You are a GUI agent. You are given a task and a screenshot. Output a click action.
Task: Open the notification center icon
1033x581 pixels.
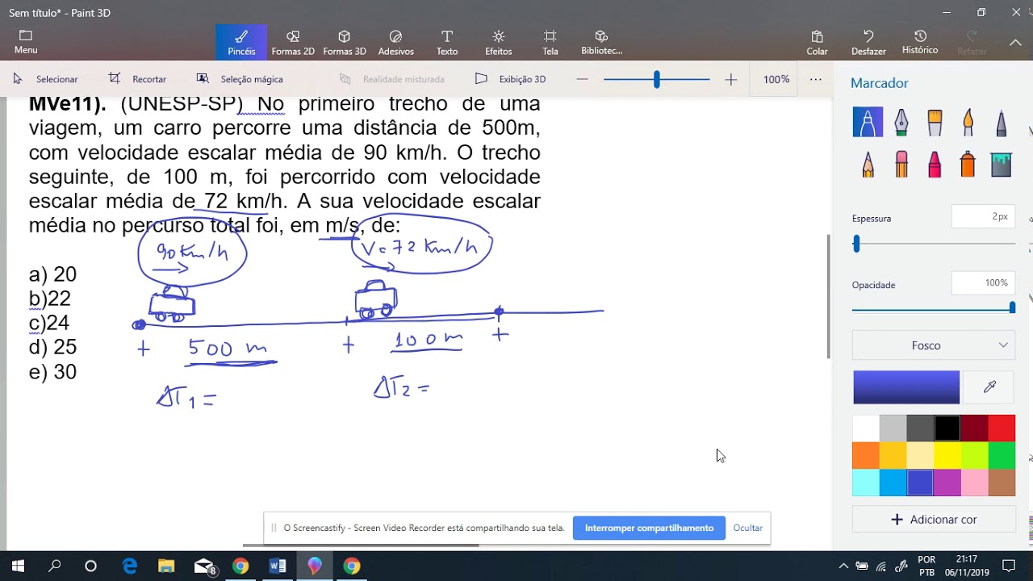coord(1008,566)
